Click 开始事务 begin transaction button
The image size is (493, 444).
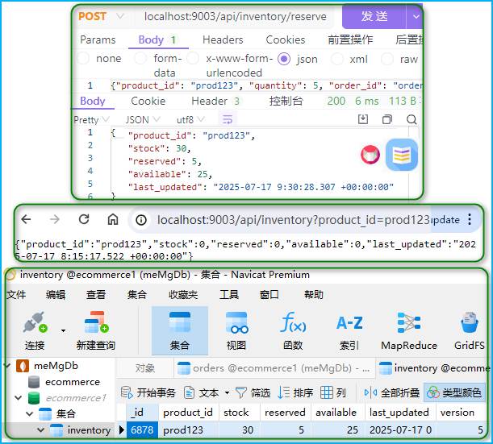[x=148, y=392]
